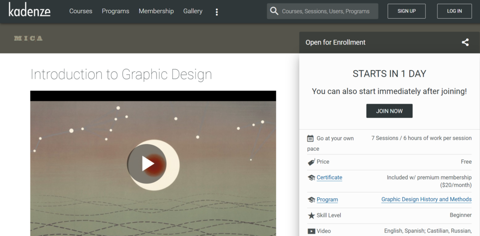Screen dimensions: 480x236
Task: Click the JOIN NOW button
Action: (x=390, y=111)
